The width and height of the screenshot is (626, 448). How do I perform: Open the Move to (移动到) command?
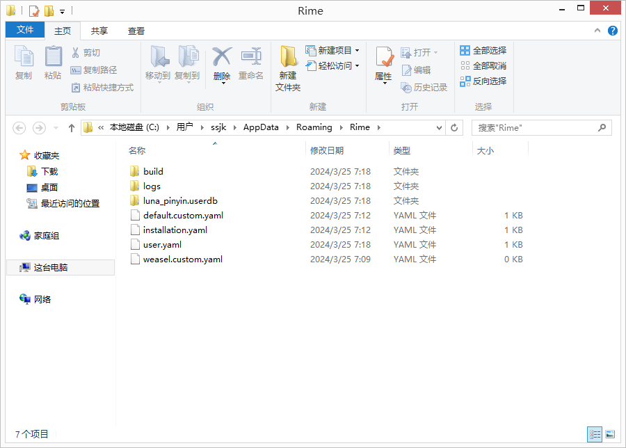tap(158, 63)
